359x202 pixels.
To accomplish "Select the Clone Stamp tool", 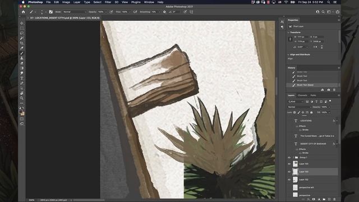I will [x=22, y=58].
